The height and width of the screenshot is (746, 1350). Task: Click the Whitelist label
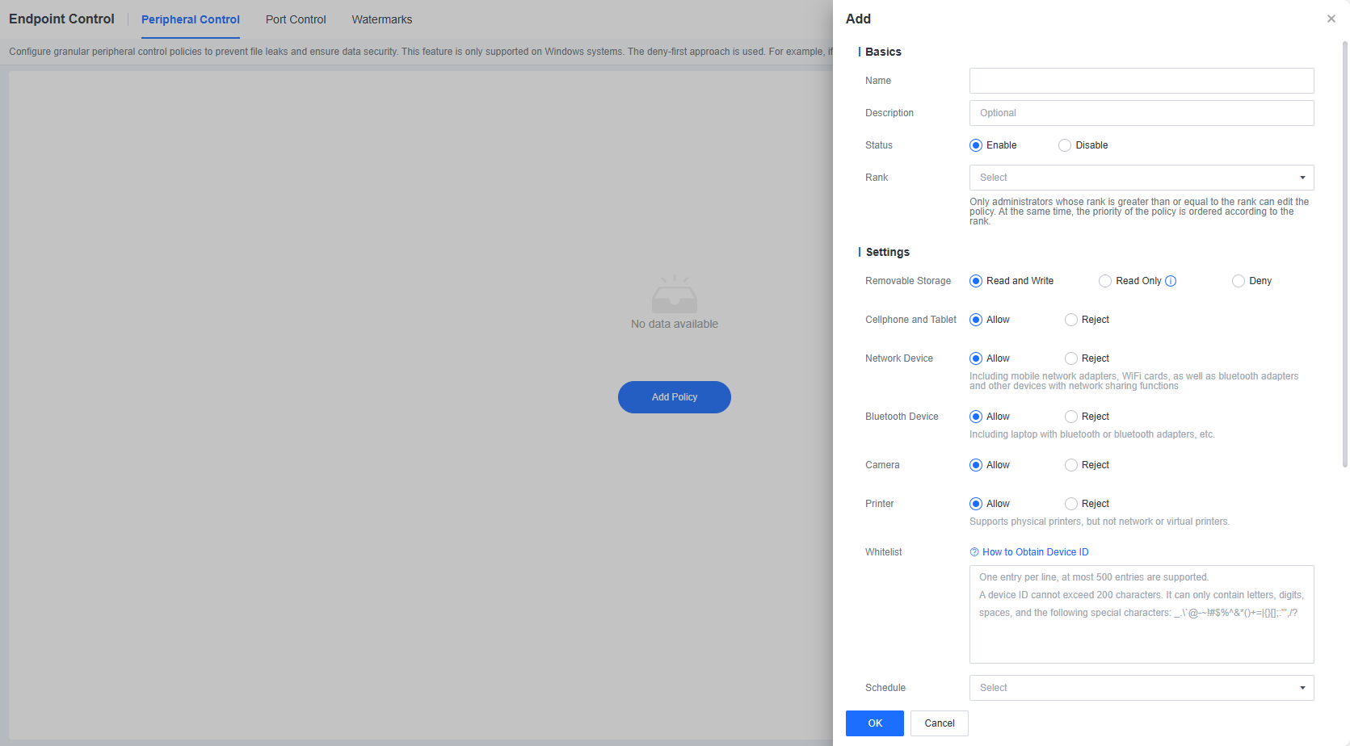point(884,552)
